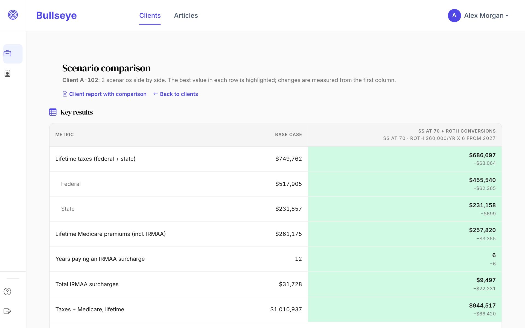
Task: Open Client report with comparison link
Action: [x=108, y=94]
